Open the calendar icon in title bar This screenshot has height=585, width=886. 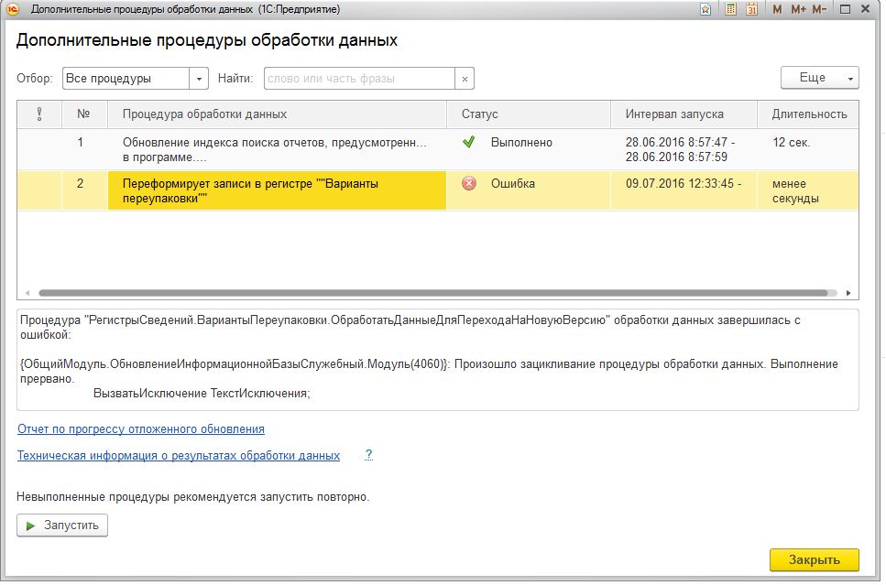click(751, 9)
